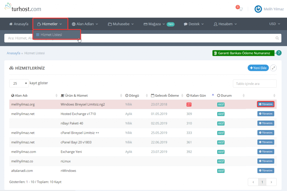Click the Anasayfa breadcrumb link
Screen dimensions: 287x191
pyautogui.click(x=13, y=53)
